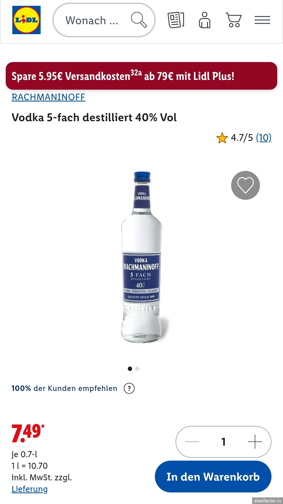Click In den Warenkorb button
Image resolution: width=283 pixels, height=504 pixels.
(213, 476)
